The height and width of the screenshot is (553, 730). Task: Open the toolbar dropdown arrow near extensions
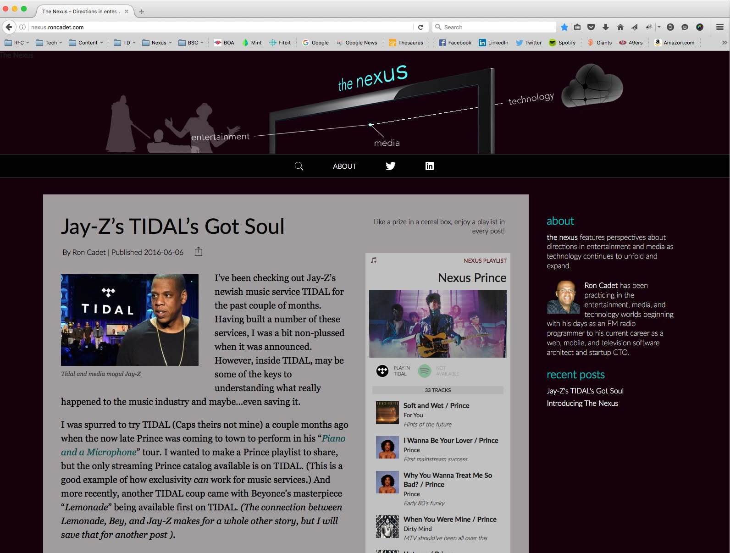659,27
